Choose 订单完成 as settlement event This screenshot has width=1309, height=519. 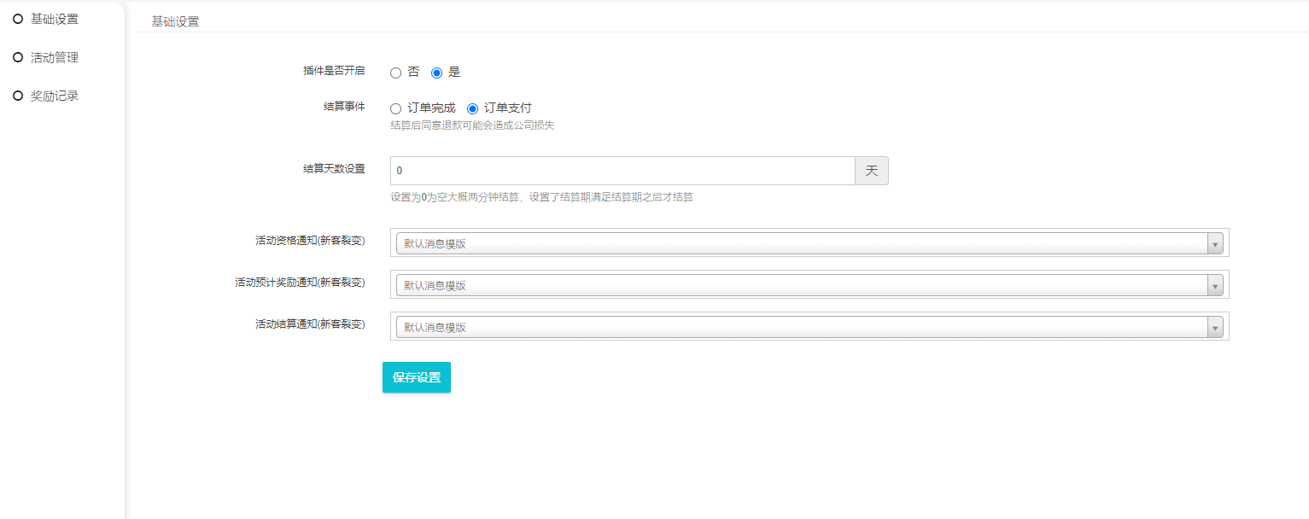click(x=395, y=108)
